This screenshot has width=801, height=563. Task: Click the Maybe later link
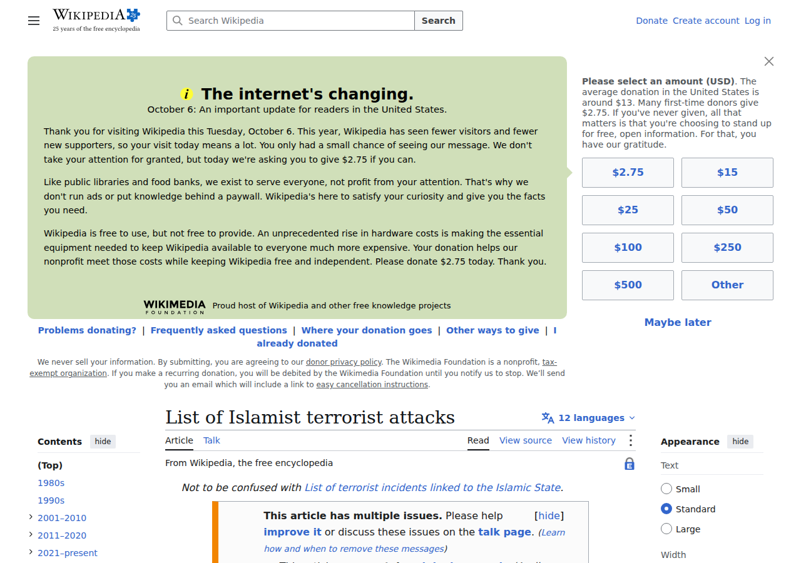point(678,323)
